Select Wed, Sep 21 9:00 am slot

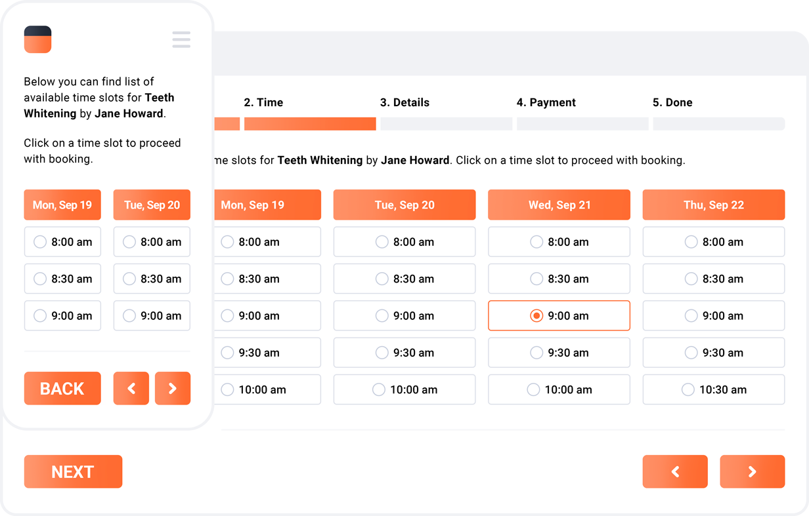click(x=559, y=315)
